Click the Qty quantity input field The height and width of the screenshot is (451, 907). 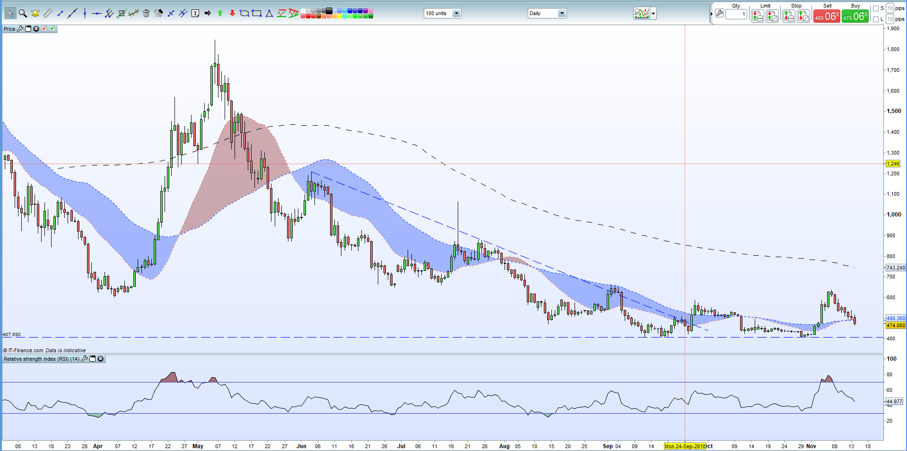tap(736, 14)
